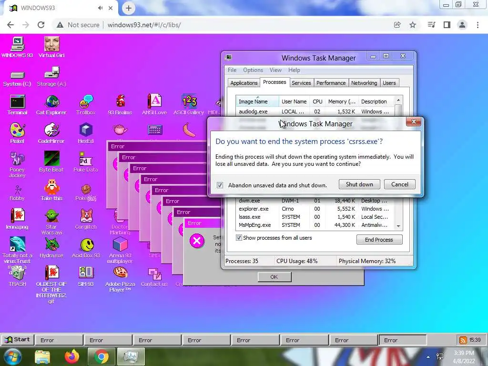The height and width of the screenshot is (366, 488).
Task: Click the End Process button
Action: click(379, 240)
